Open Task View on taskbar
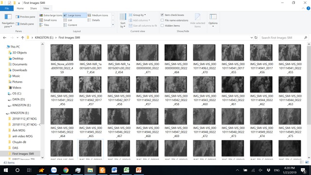 coord(29,170)
